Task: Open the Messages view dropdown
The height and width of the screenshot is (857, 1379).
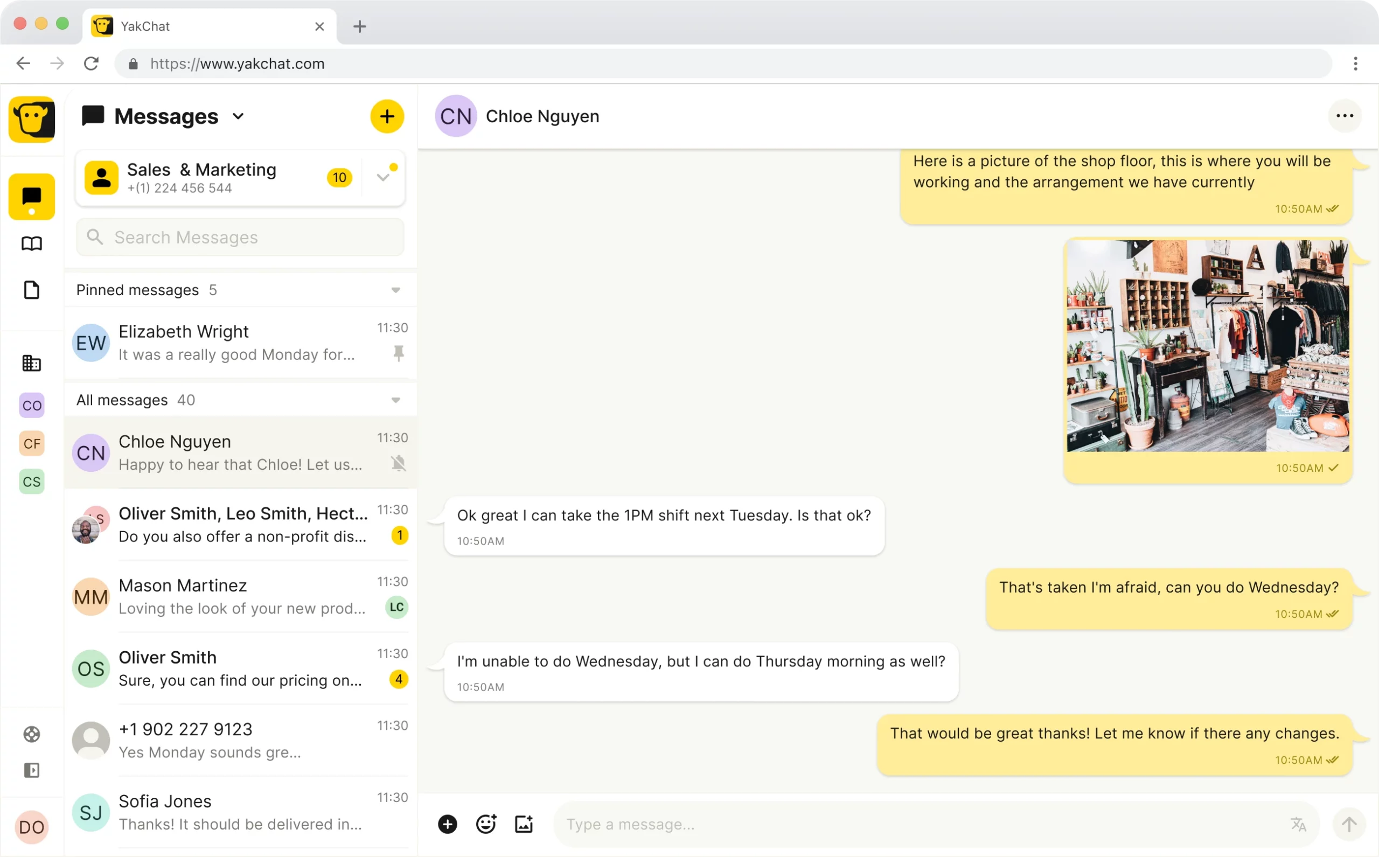Action: coord(238,116)
